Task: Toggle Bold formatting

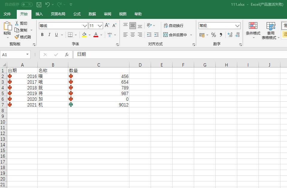Action: click(x=42, y=35)
